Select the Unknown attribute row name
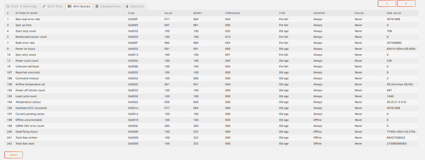This screenshot has width=425, height=160. click(27, 66)
